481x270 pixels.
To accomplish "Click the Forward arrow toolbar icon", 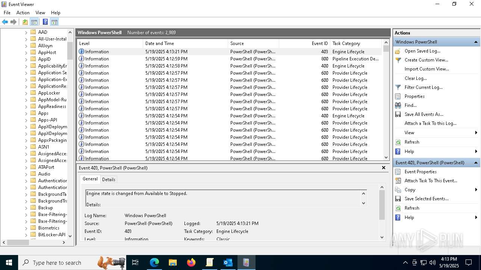I will pos(14,22).
